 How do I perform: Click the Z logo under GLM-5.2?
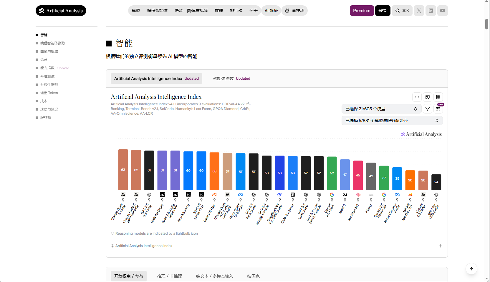293,195
